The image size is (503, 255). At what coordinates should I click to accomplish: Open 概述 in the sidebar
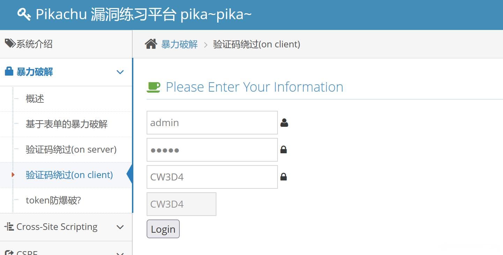[x=35, y=99]
